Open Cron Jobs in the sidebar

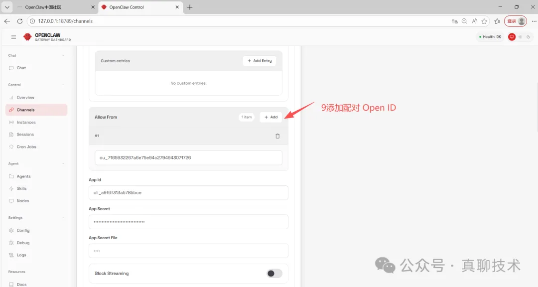[x=26, y=147]
